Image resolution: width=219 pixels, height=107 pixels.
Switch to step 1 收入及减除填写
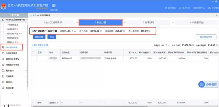point(52,22)
